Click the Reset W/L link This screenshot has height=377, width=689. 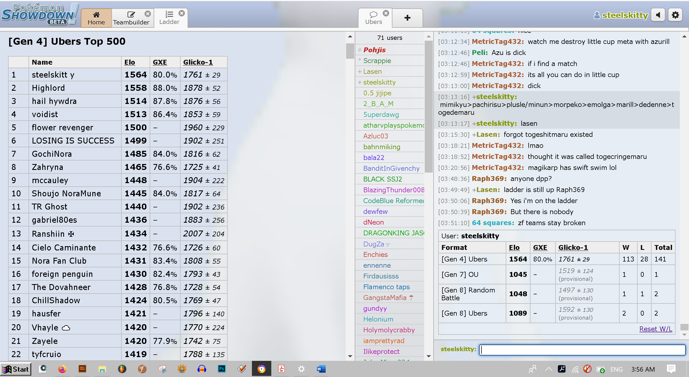(656, 329)
